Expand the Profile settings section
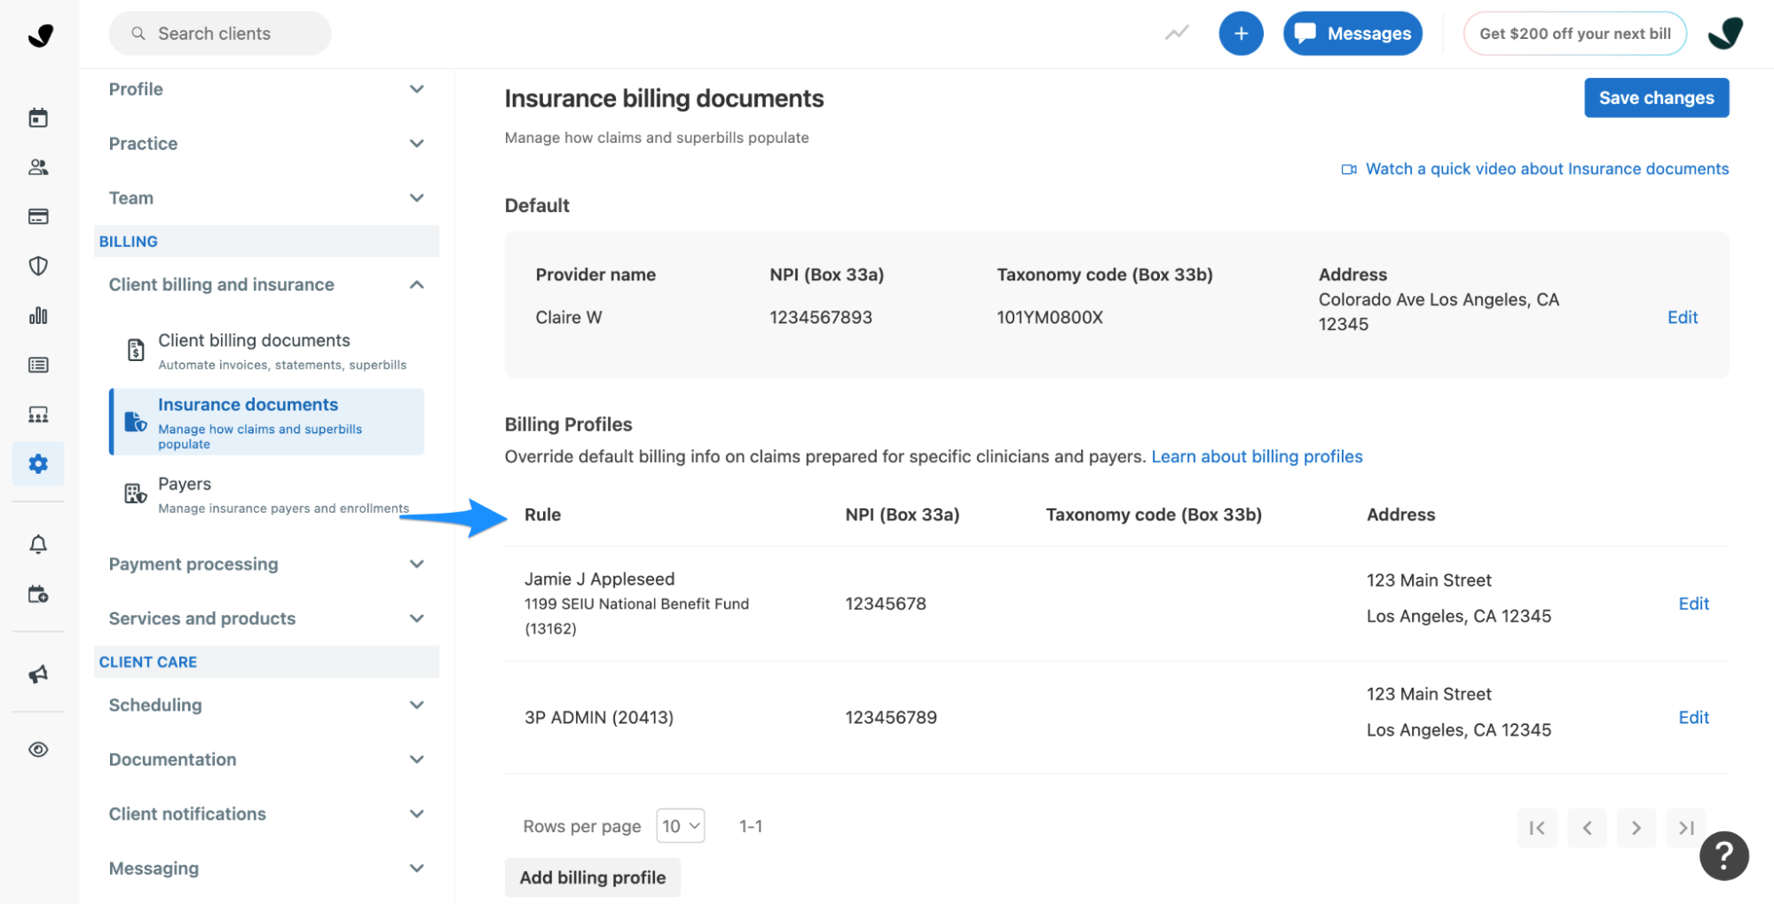This screenshot has height=905, width=1774. tap(266, 89)
